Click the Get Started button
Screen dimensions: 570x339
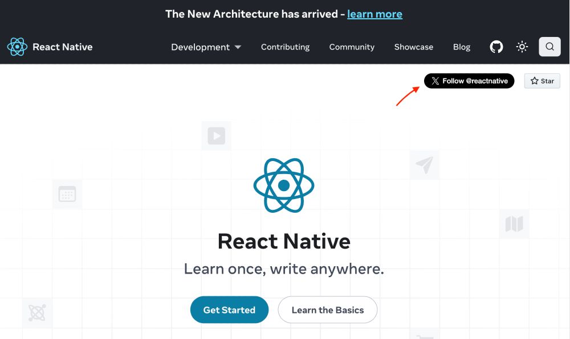[229, 309]
